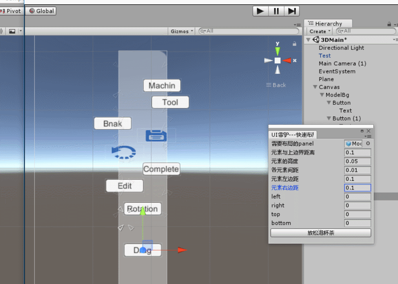
Task: Click the blue XY plane move handle
Action: (148, 245)
